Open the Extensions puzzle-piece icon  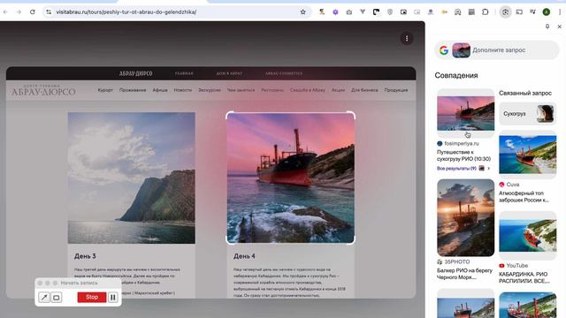pos(486,11)
